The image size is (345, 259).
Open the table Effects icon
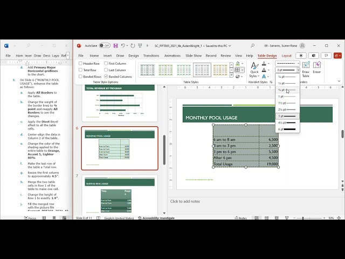238,77
